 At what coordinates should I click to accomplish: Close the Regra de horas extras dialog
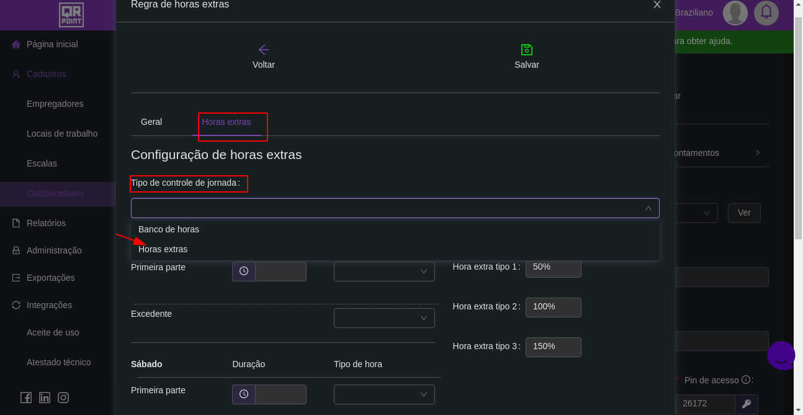click(657, 5)
